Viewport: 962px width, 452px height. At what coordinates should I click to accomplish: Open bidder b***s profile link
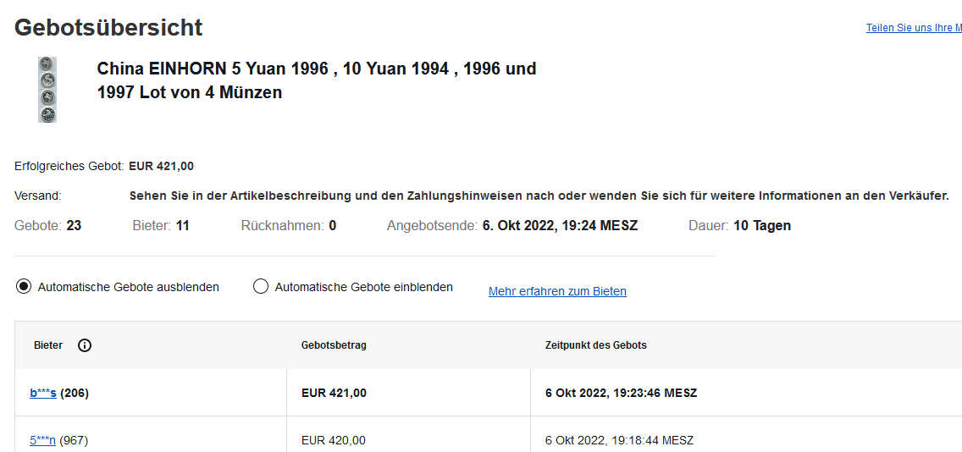43,393
